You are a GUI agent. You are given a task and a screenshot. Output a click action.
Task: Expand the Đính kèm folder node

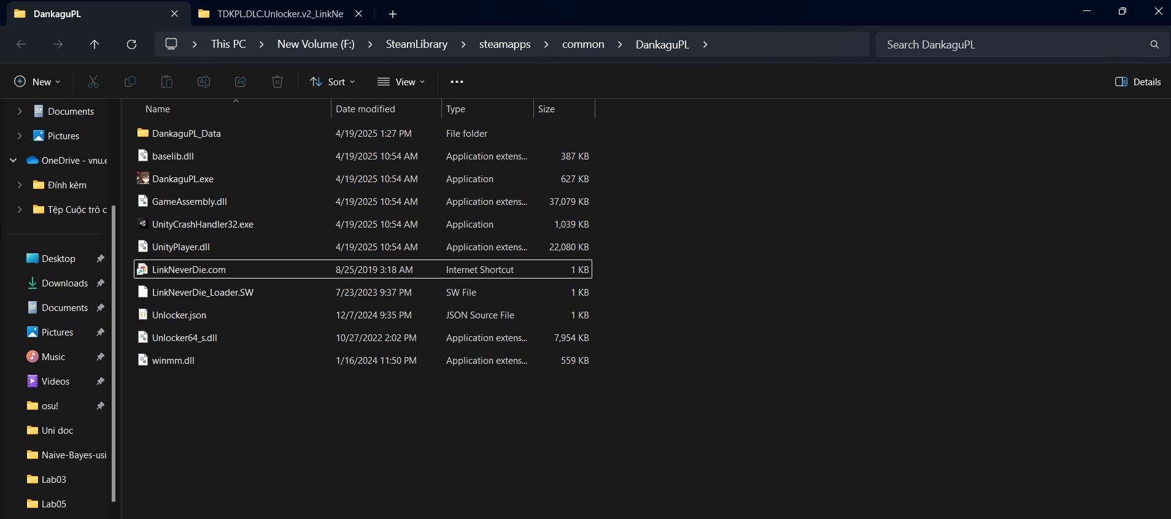coord(20,185)
